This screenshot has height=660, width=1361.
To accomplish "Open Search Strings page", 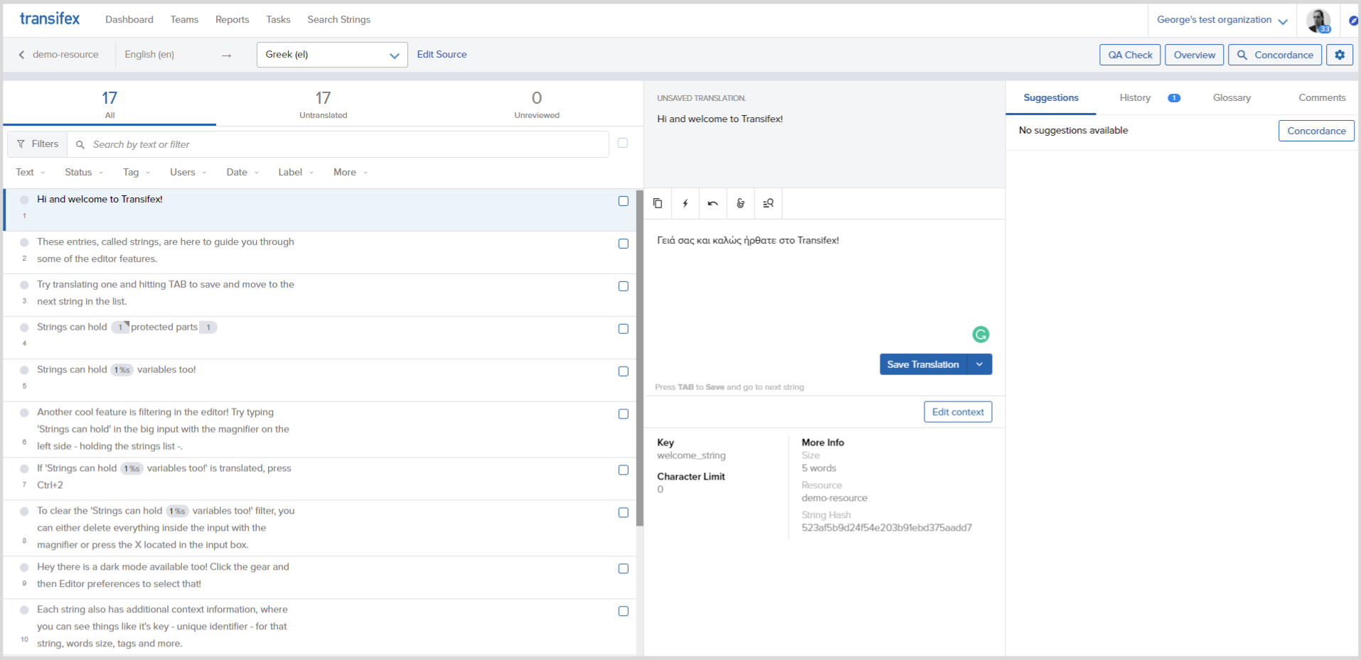I will tap(338, 20).
